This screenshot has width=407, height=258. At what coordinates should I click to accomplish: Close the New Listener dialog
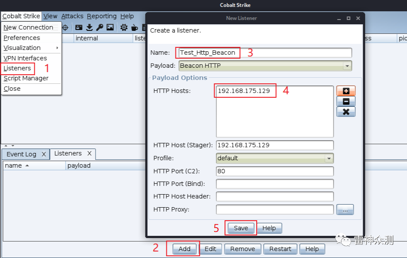(x=358, y=18)
